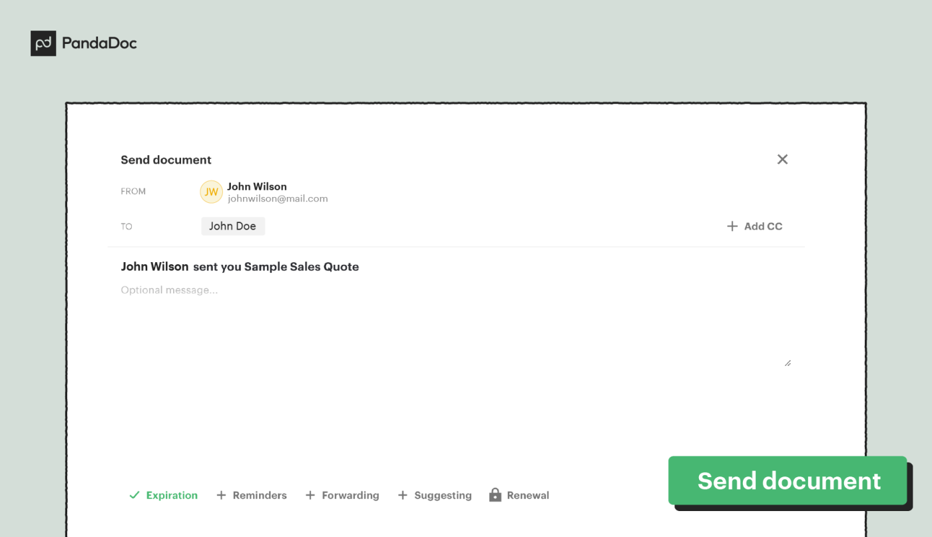
Task: Click the FROM label
Action: coord(133,192)
